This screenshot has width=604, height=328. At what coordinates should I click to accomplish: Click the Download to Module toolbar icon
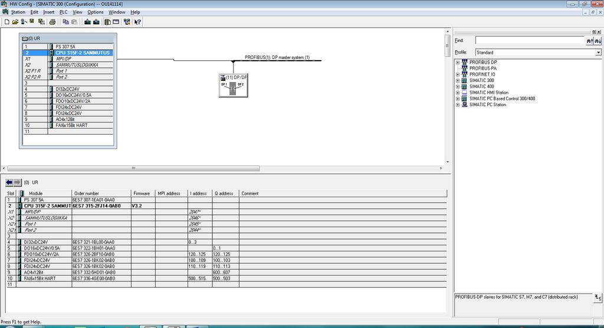click(87, 22)
